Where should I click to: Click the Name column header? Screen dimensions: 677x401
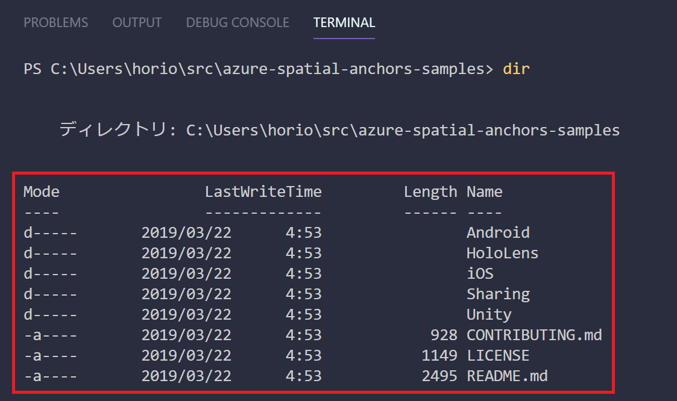(x=484, y=191)
